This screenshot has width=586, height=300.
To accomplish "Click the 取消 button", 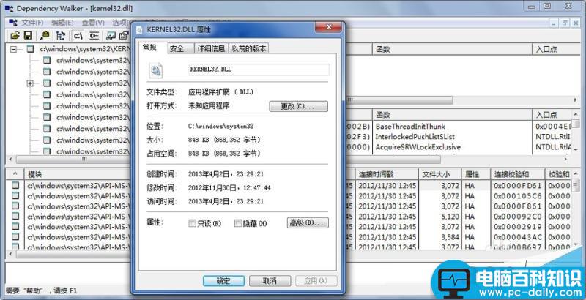I will tap(270, 281).
